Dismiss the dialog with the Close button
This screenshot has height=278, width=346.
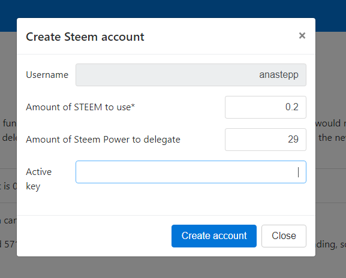coord(284,236)
